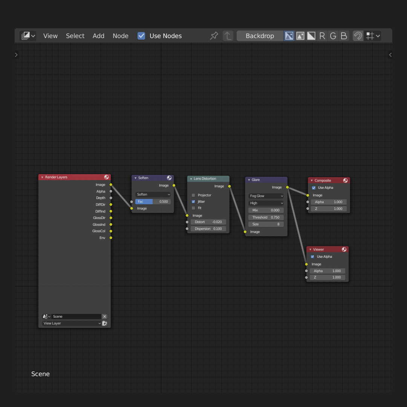
Task: Toggle the Use Nodes checkbox
Action: [141, 36]
